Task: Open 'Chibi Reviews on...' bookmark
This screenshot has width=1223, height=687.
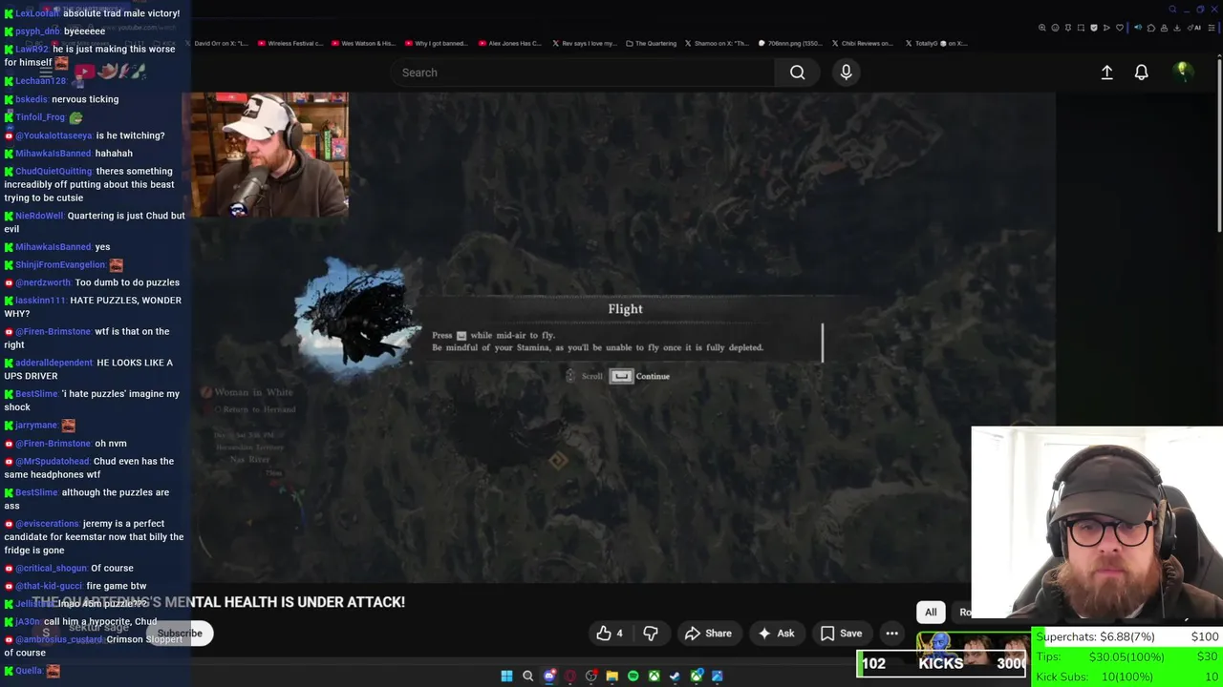Action: [x=863, y=43]
